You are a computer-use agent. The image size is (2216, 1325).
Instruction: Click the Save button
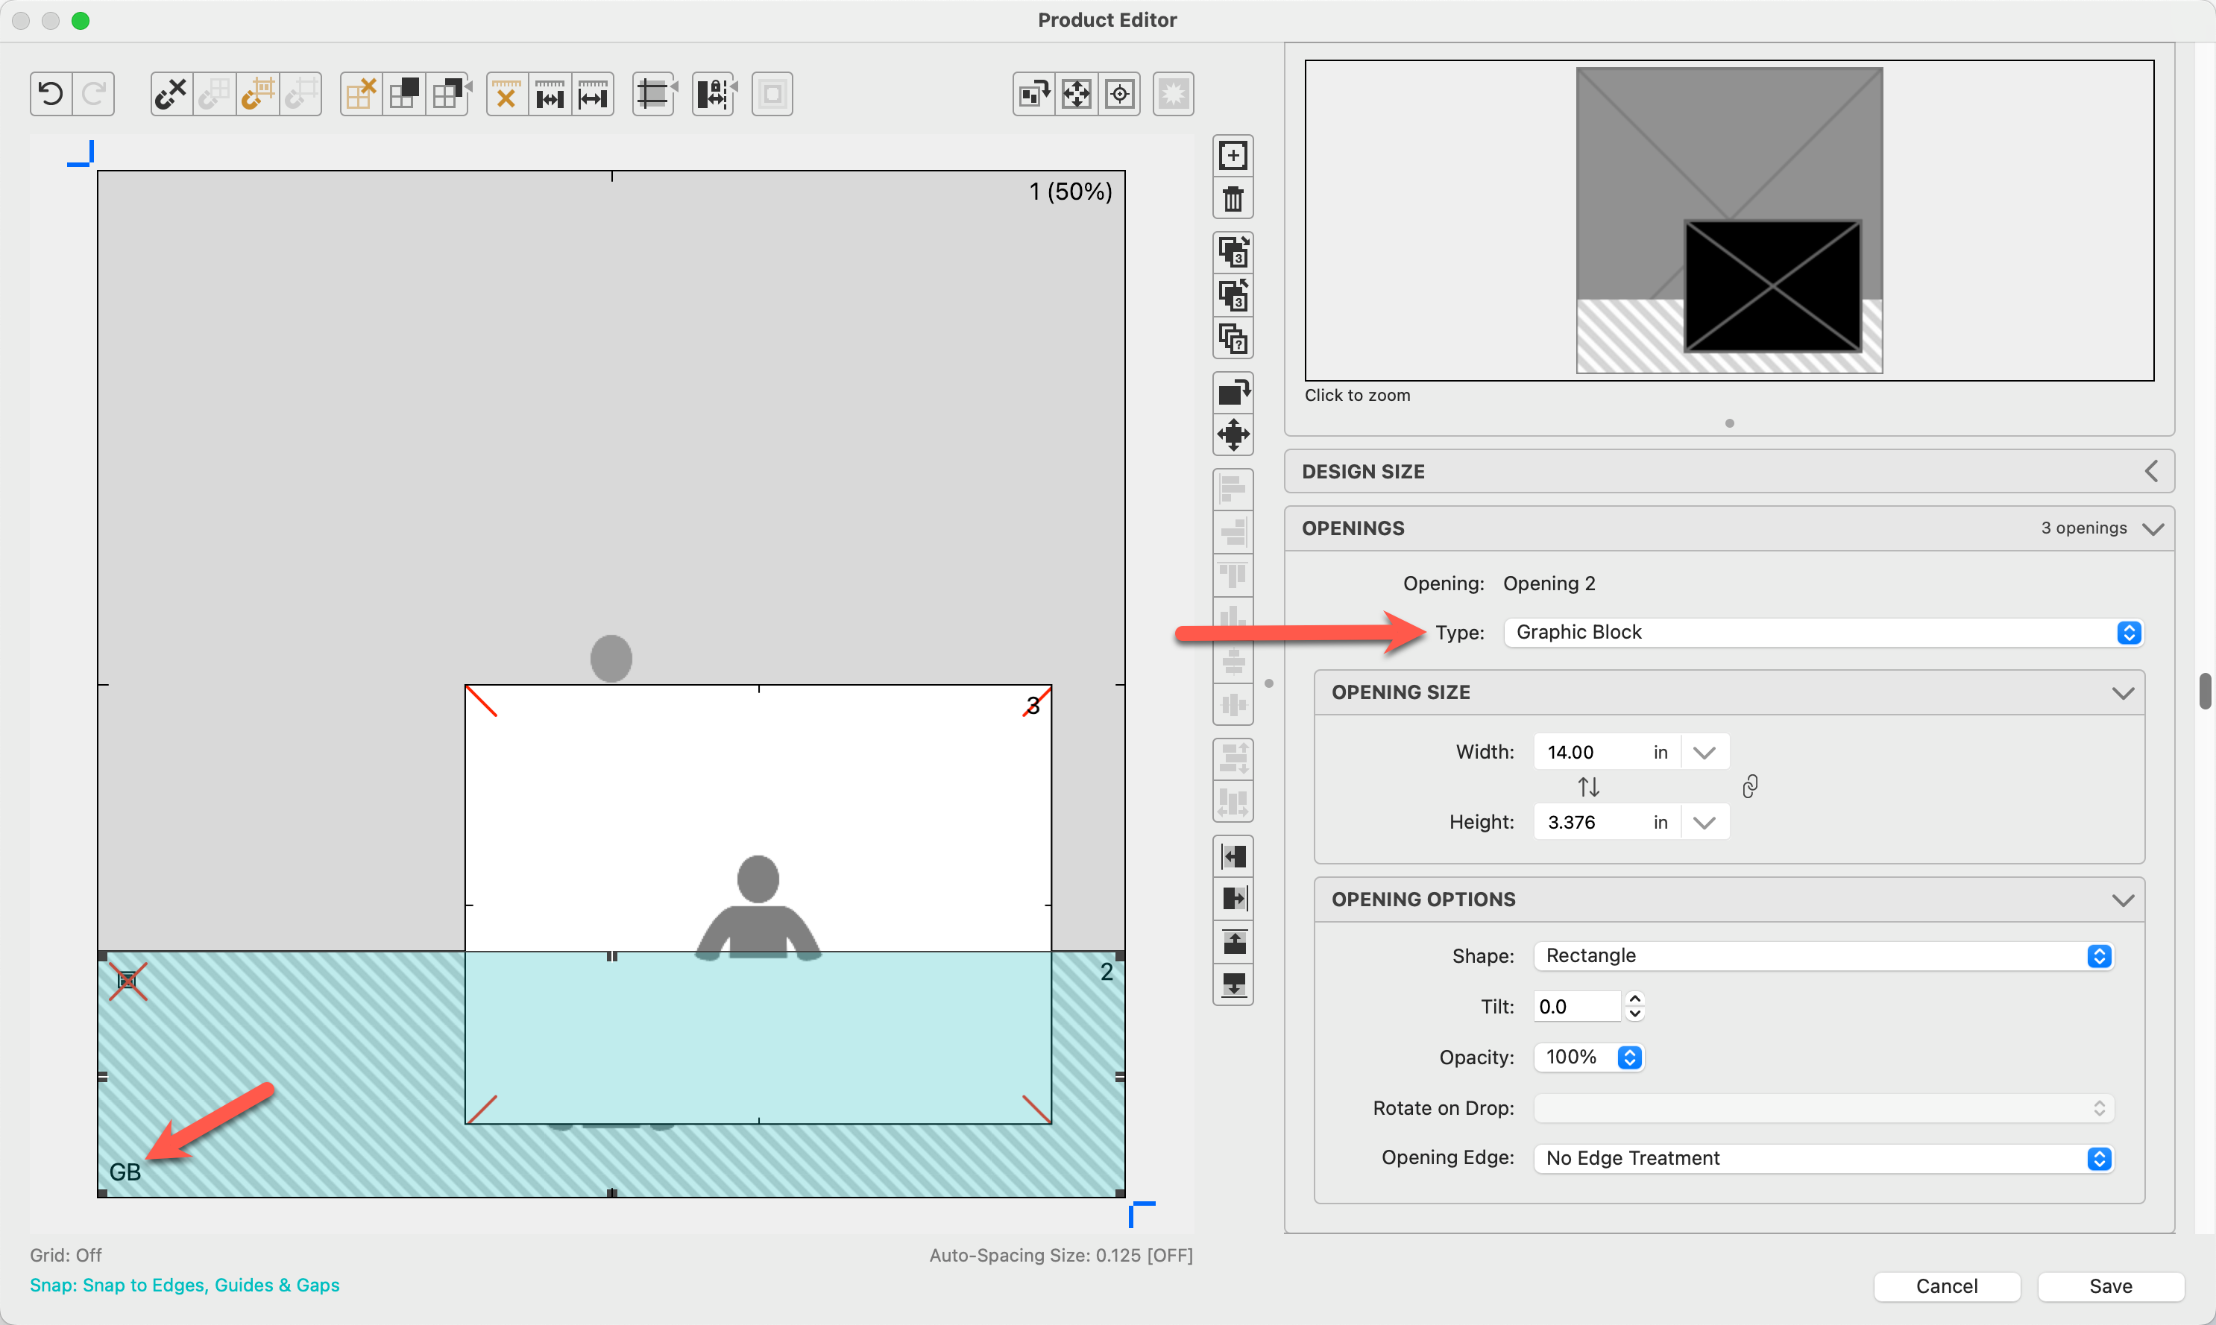[2109, 1286]
